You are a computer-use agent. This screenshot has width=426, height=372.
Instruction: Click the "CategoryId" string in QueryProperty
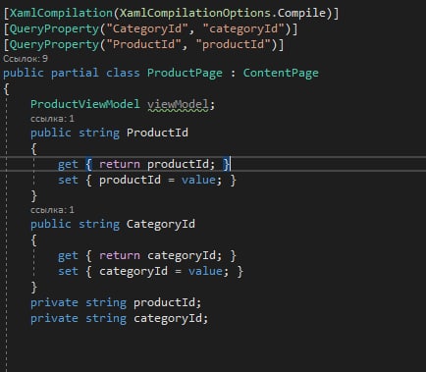[147, 28]
